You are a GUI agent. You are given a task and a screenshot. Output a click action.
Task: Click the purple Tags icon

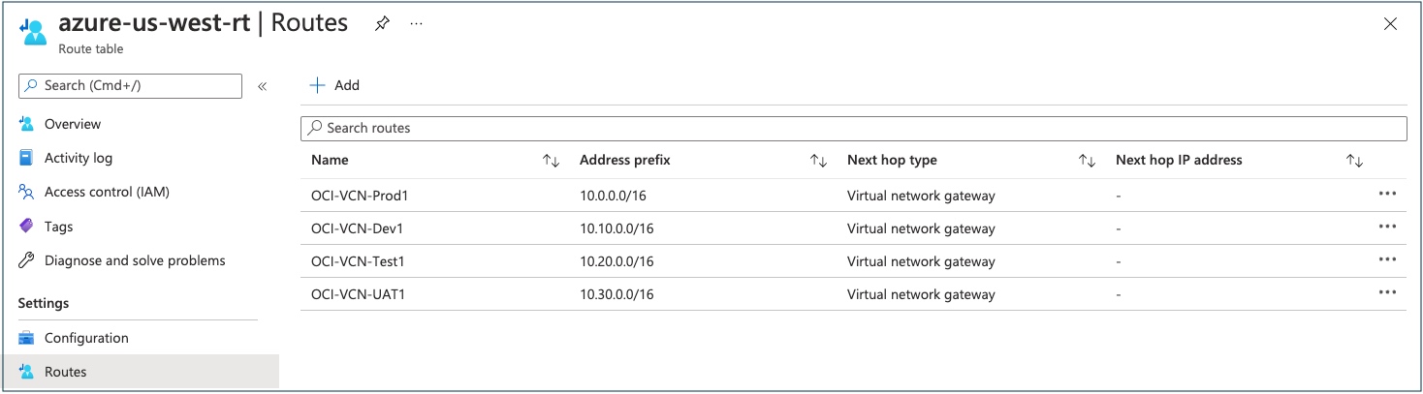(x=27, y=227)
